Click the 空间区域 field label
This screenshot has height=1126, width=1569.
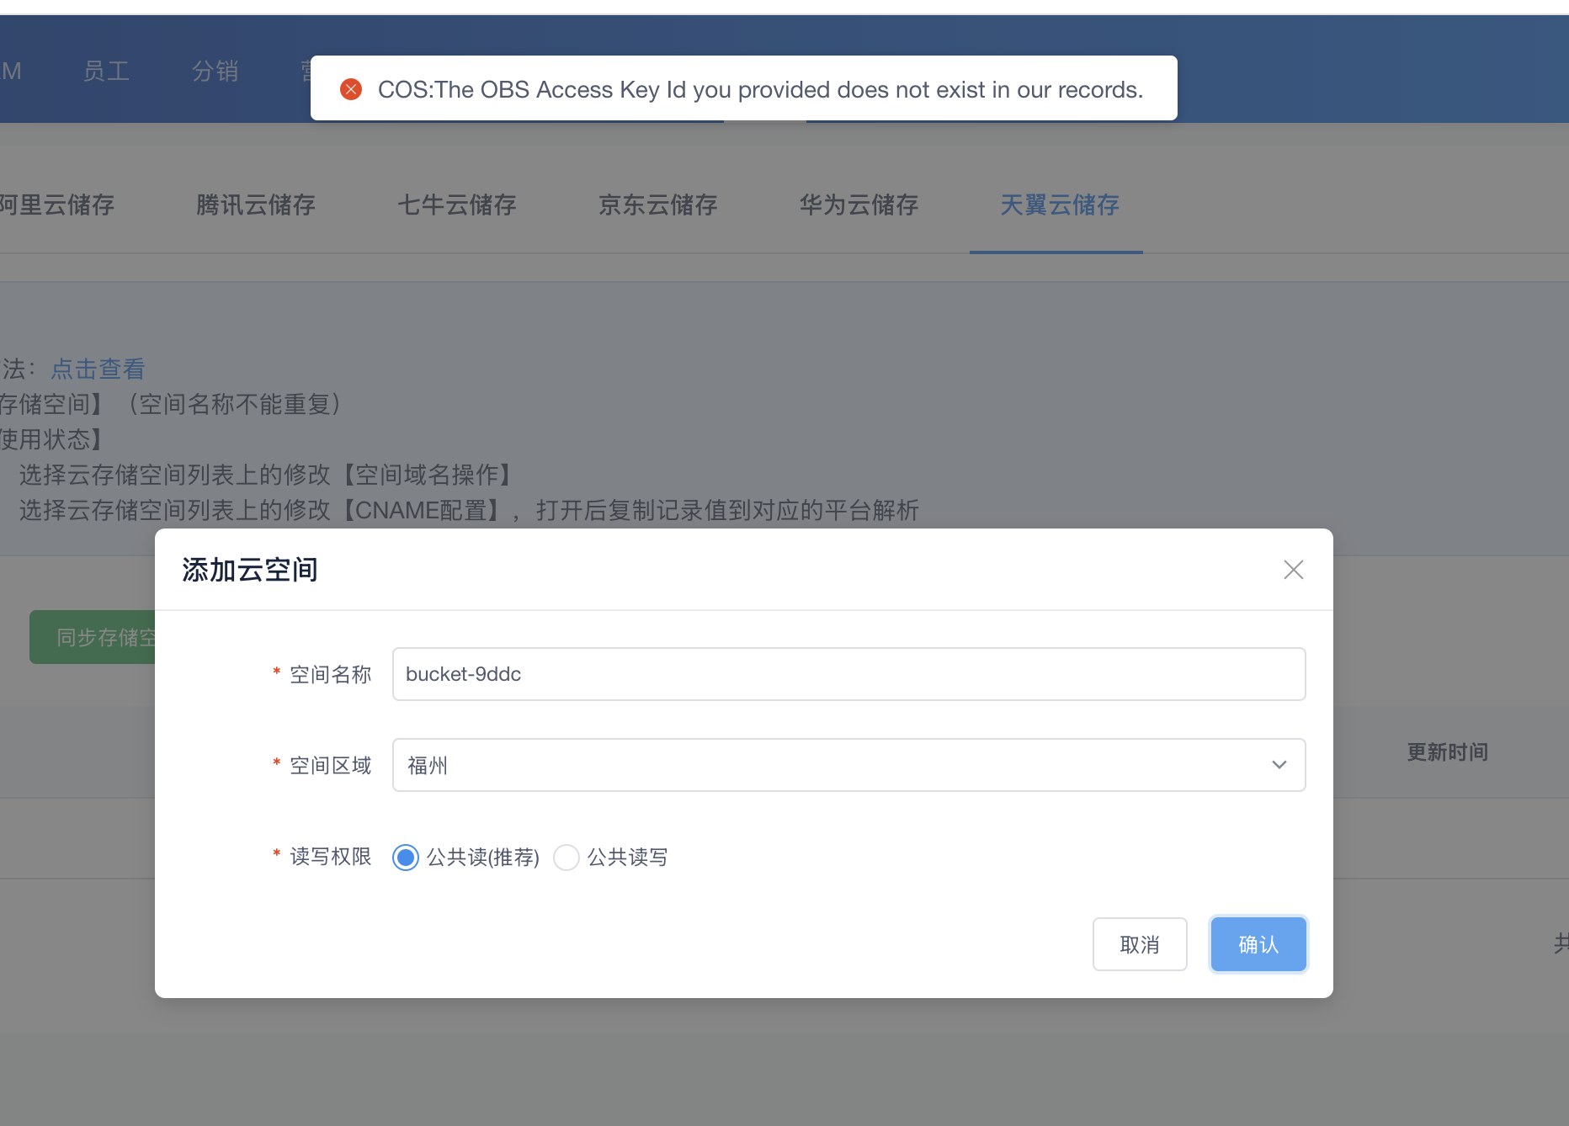331,765
